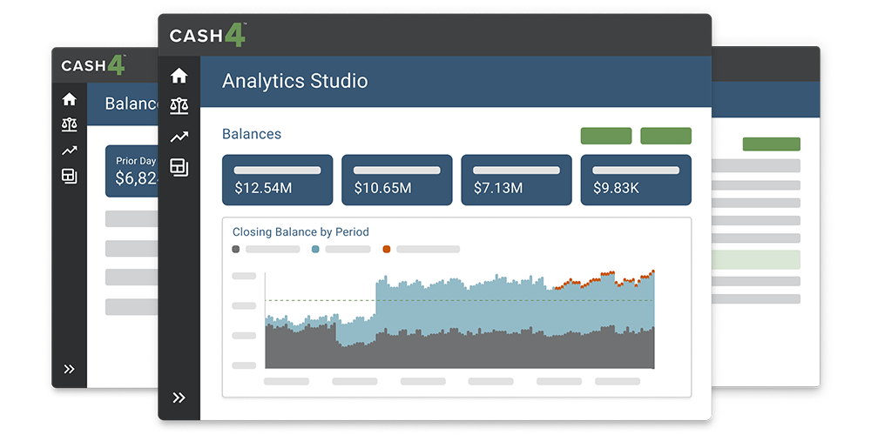
Task: Click the Home icon in back-left window
Action: coord(70,99)
